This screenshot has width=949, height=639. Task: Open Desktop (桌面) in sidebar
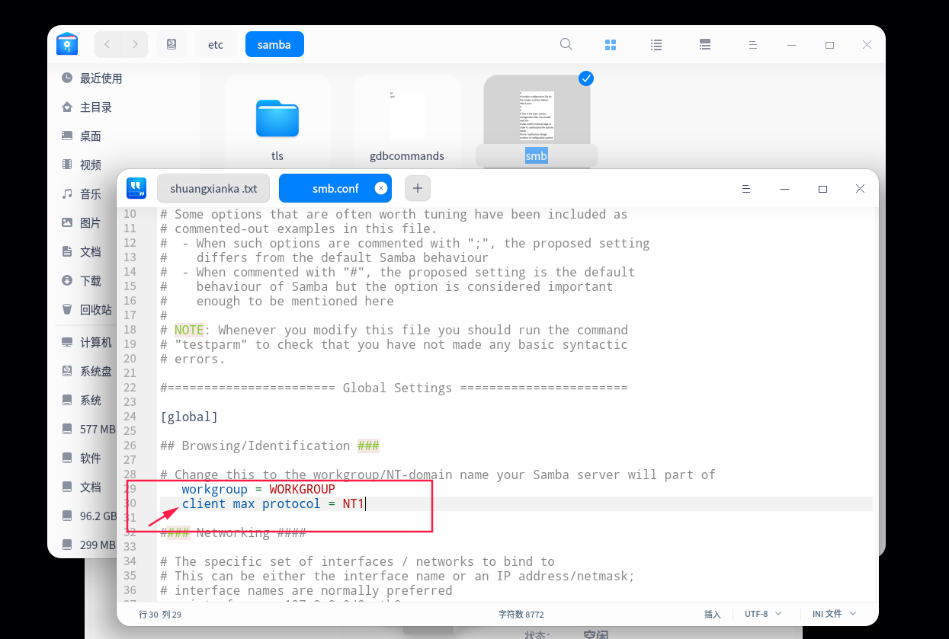tap(91, 136)
